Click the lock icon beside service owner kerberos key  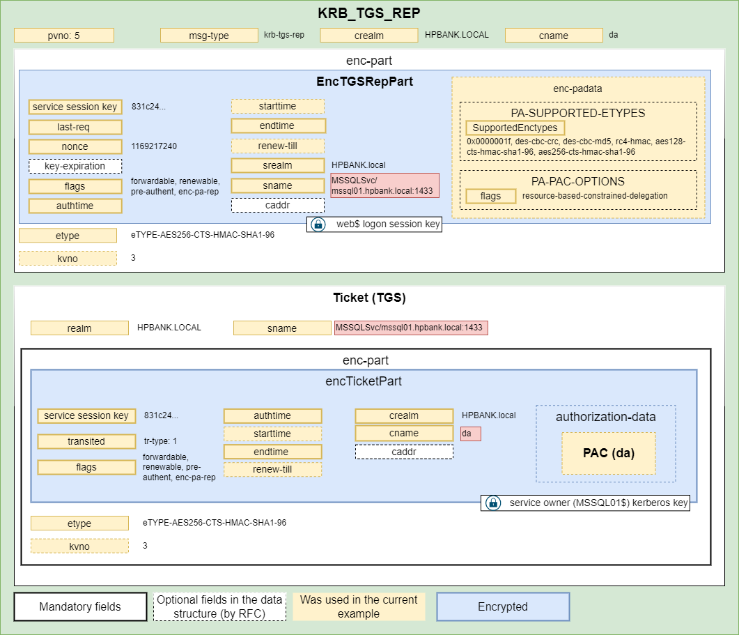(x=492, y=503)
